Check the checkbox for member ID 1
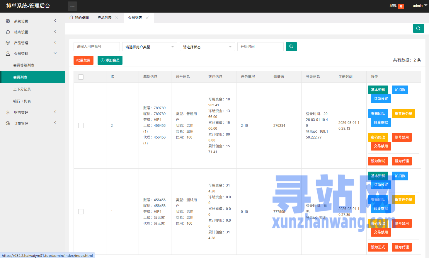The height and width of the screenshot is (258, 429). [81, 212]
